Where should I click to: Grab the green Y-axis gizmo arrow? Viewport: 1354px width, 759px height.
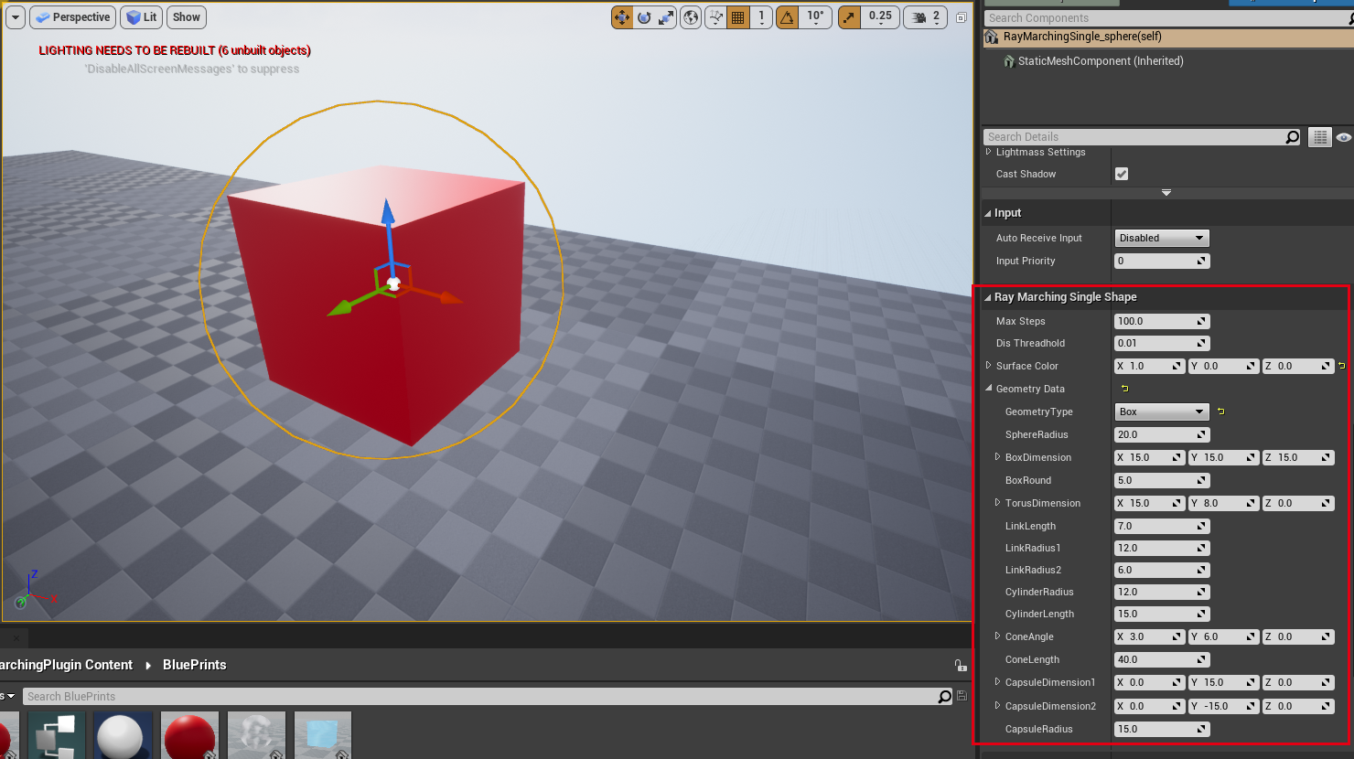click(x=340, y=308)
